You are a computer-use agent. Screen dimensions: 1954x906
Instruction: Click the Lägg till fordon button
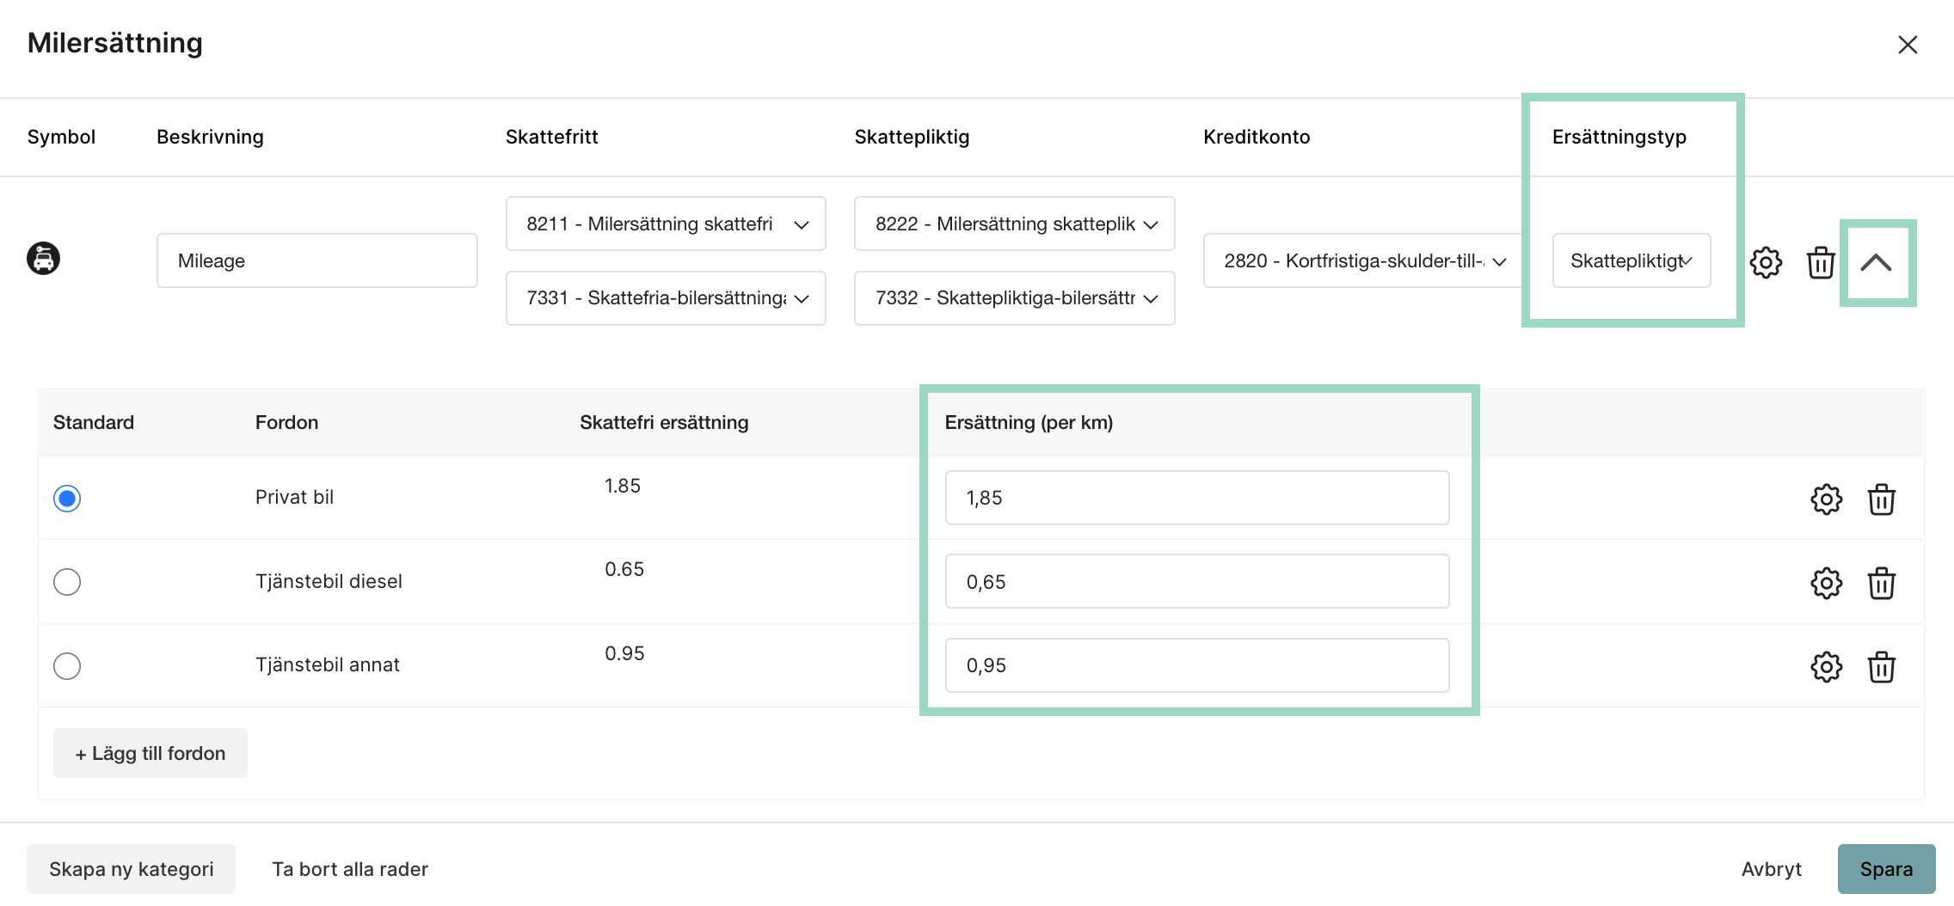coord(151,753)
